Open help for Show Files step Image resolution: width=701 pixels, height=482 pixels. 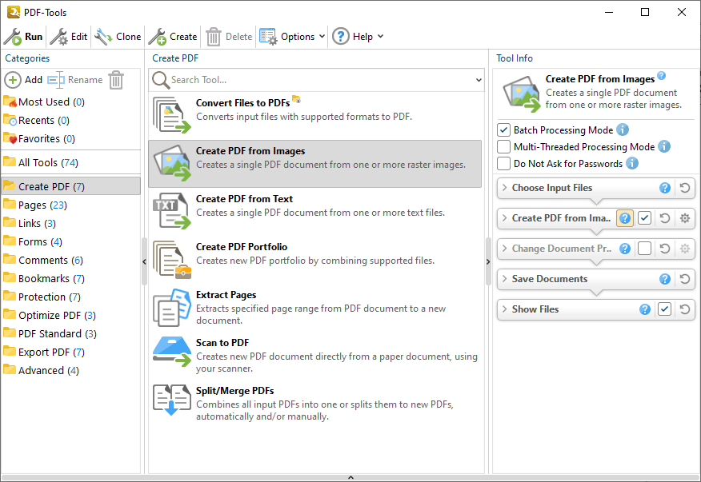645,309
